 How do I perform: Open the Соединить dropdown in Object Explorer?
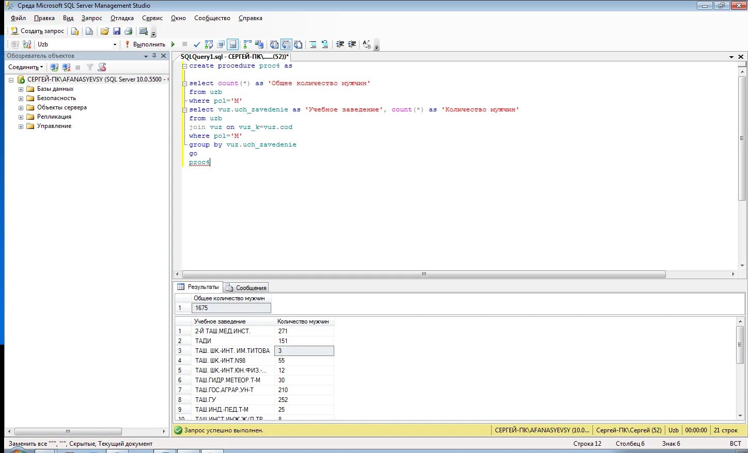pos(25,67)
